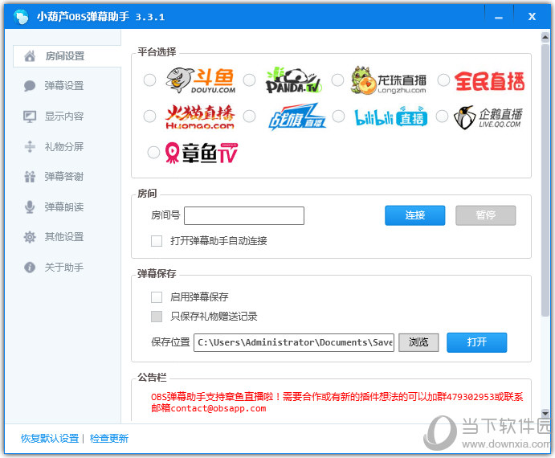Select the bilibili 直播 radio button
This screenshot has width=555, height=458.
click(x=338, y=117)
